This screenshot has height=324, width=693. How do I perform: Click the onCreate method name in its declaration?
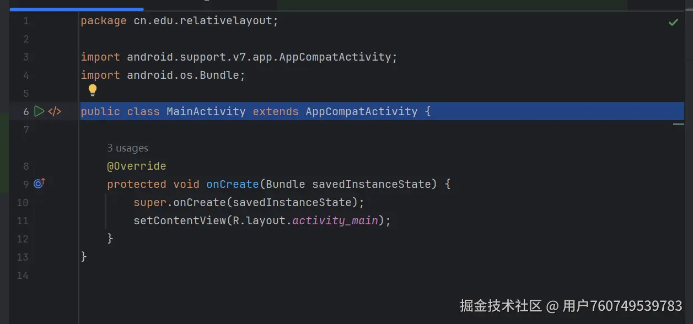(232, 184)
